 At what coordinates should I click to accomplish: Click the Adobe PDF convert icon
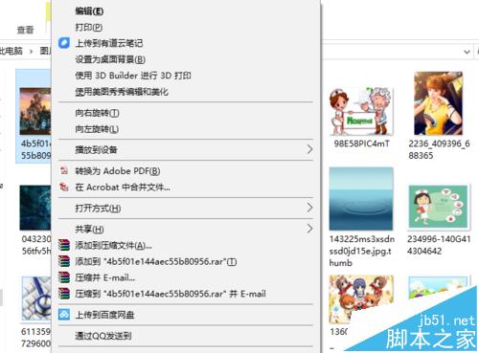click(64, 171)
